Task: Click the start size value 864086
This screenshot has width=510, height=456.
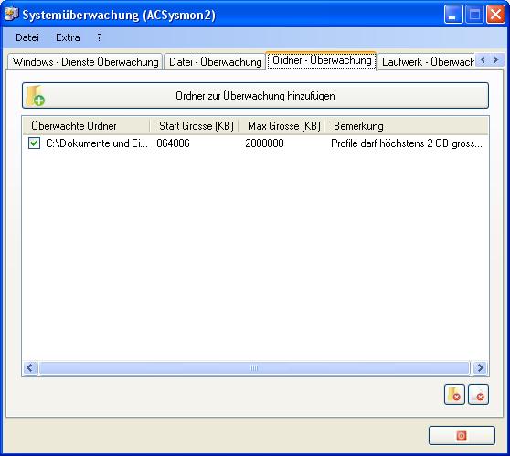Action: 173,143
